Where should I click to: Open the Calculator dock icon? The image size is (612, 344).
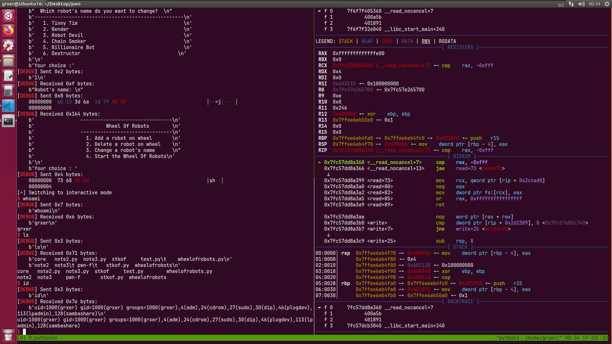(x=8, y=91)
